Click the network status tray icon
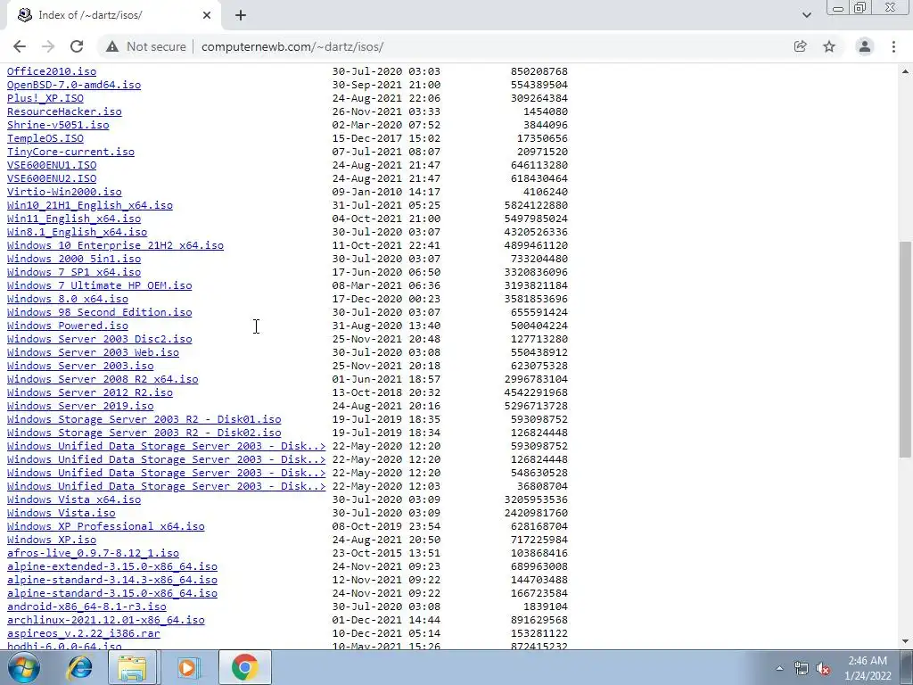 click(x=802, y=668)
